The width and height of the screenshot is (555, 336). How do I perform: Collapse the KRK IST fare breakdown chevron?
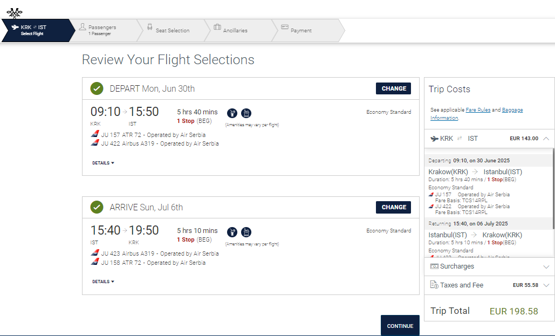(x=546, y=139)
